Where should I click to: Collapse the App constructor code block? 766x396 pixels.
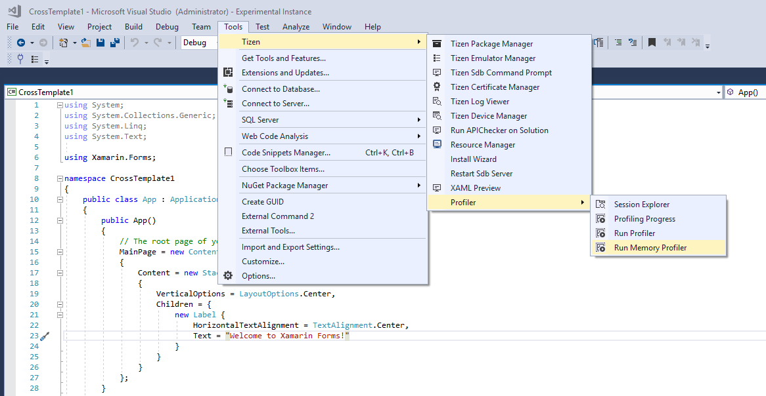59,220
